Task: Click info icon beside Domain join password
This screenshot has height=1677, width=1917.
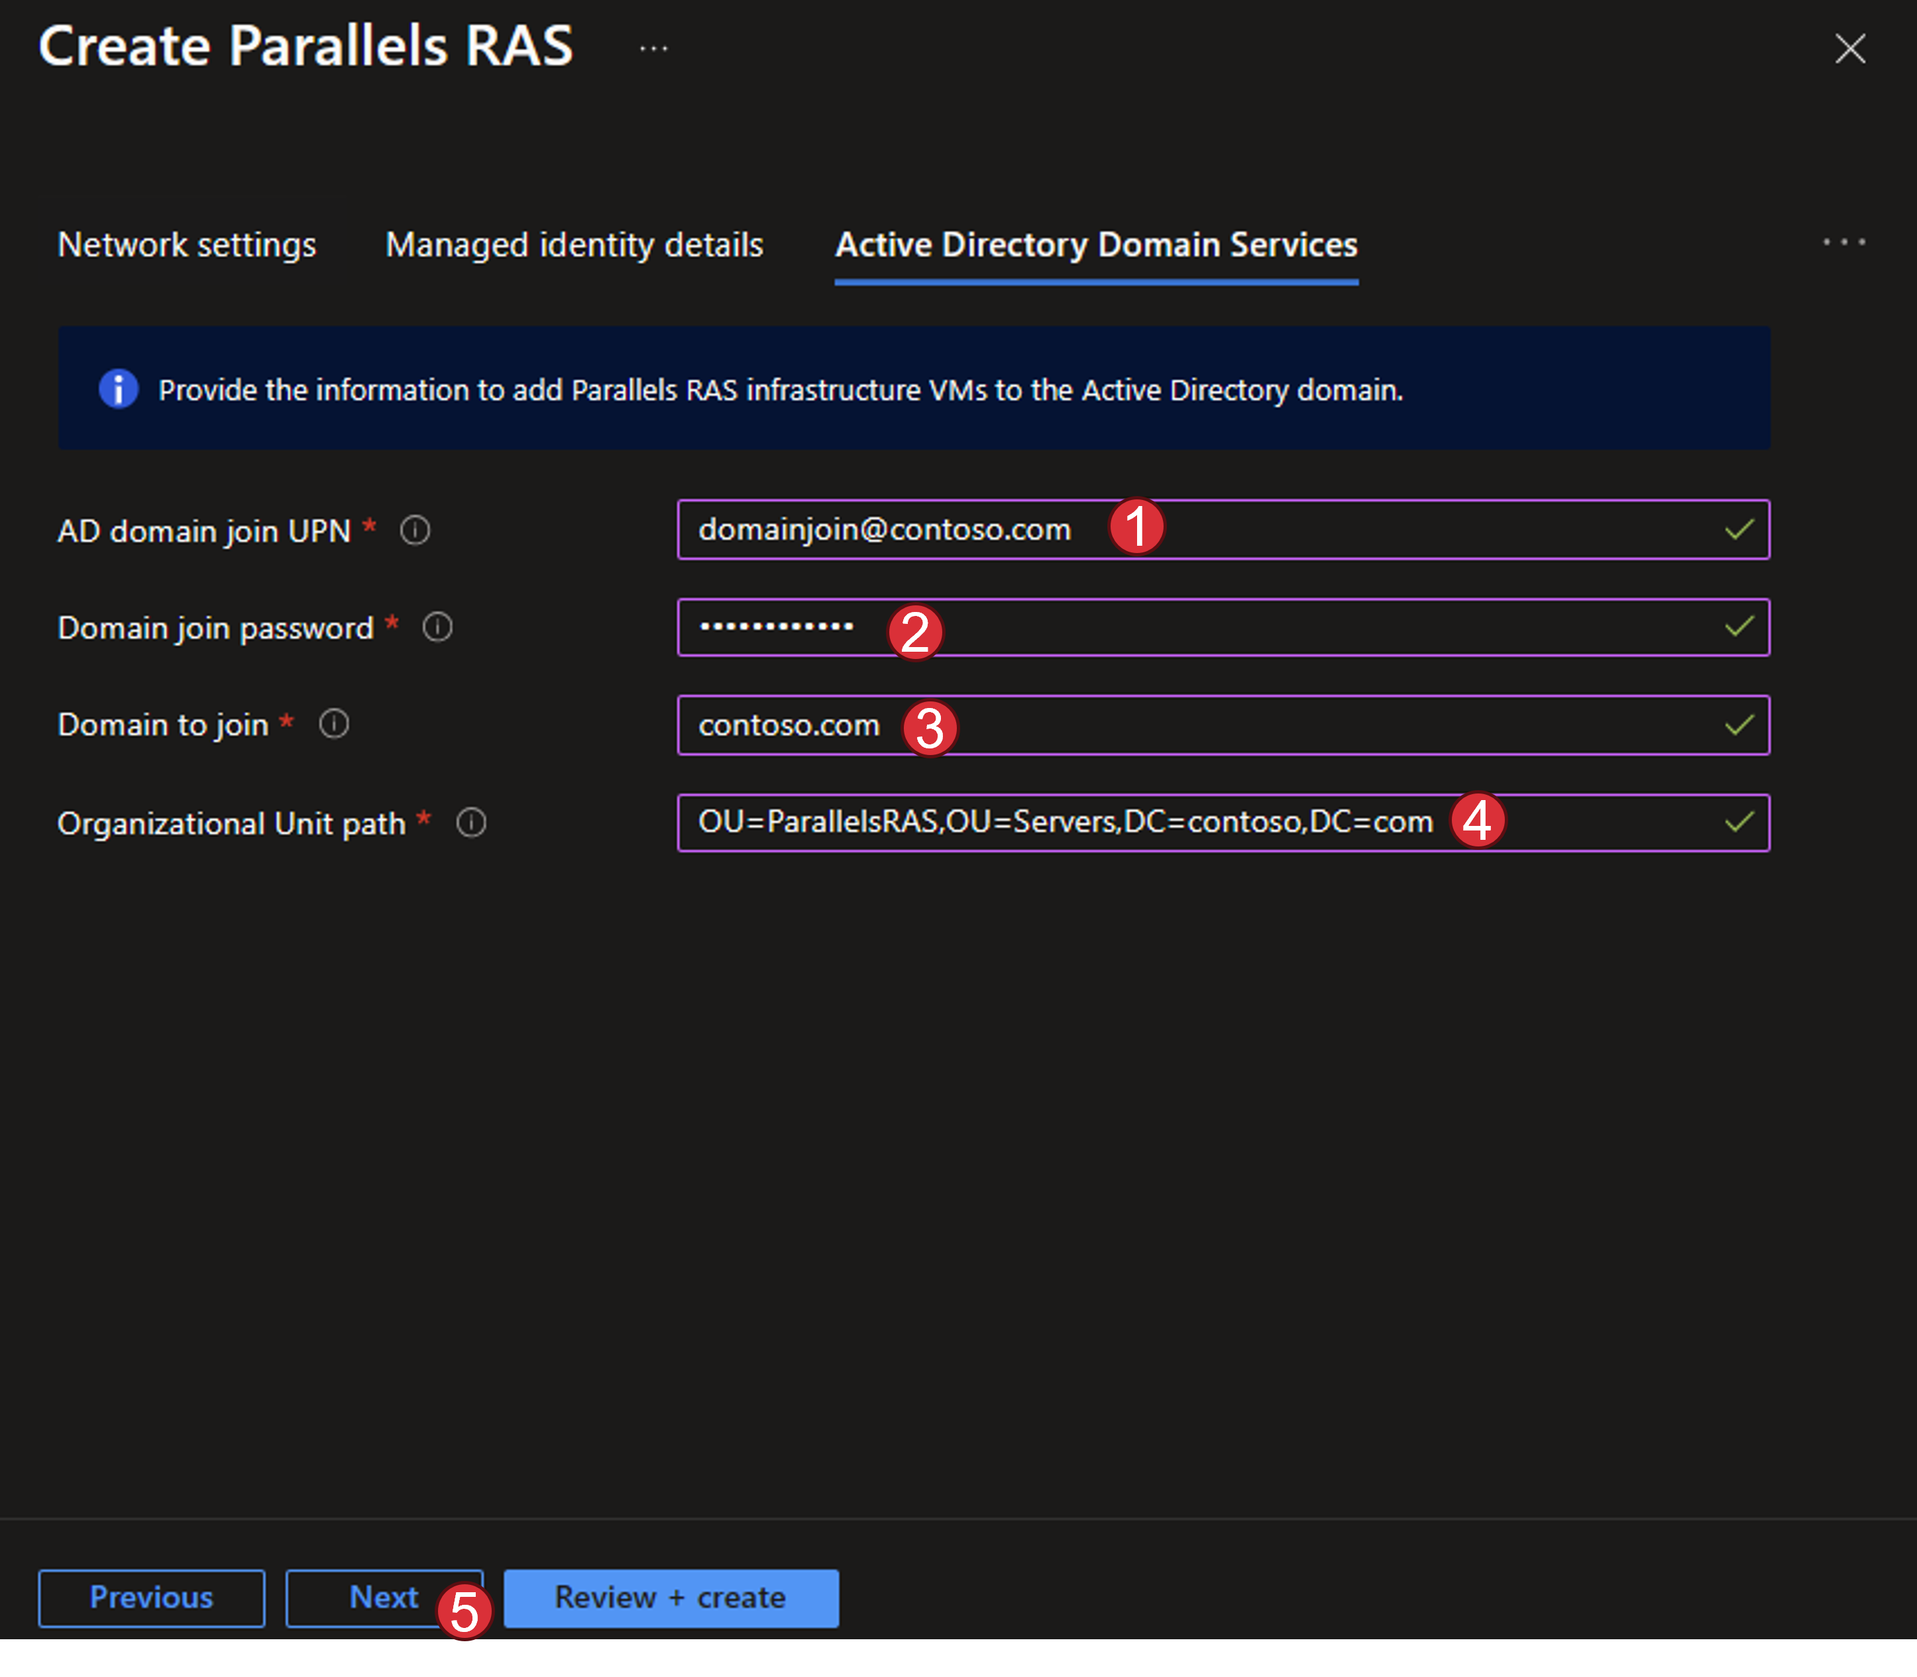Action: click(437, 627)
